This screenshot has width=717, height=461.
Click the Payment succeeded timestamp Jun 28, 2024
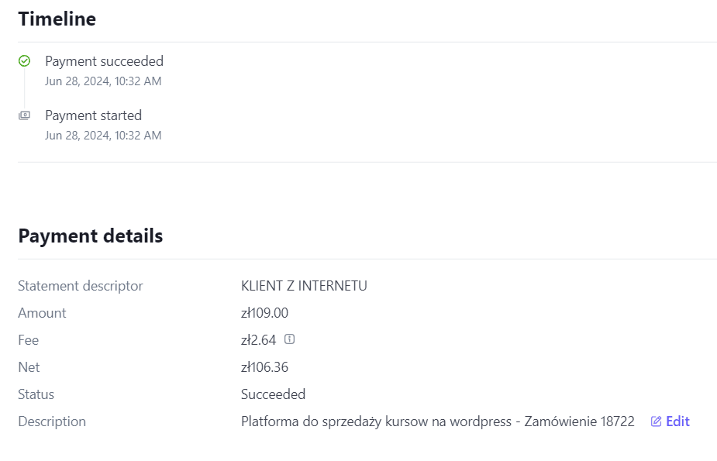click(x=103, y=81)
